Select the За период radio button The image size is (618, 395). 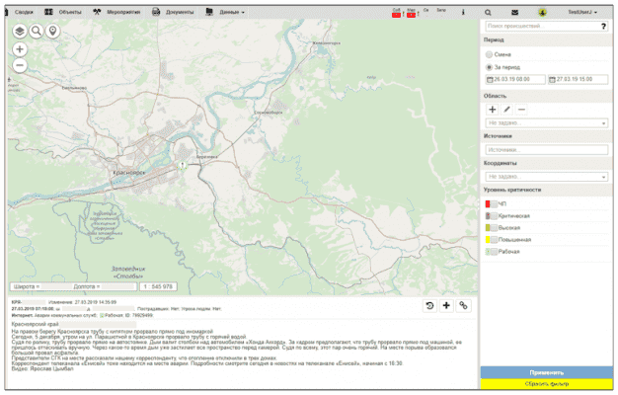click(490, 66)
